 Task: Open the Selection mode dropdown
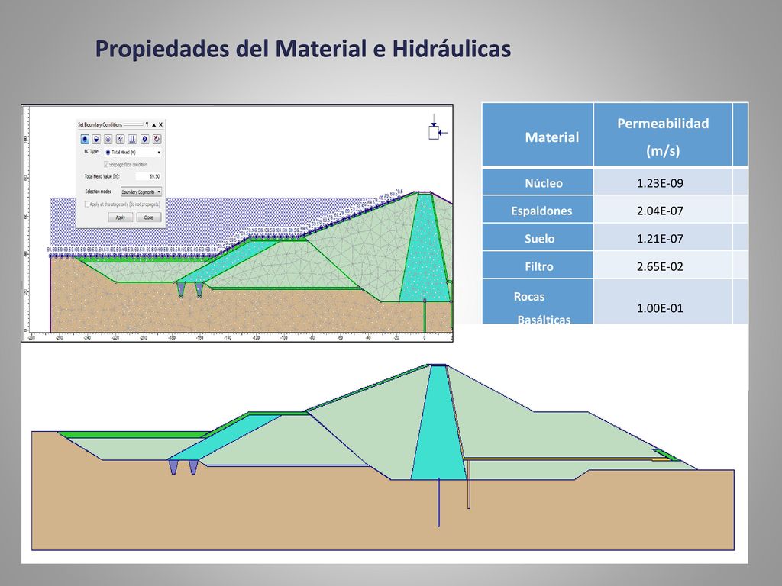(141, 192)
